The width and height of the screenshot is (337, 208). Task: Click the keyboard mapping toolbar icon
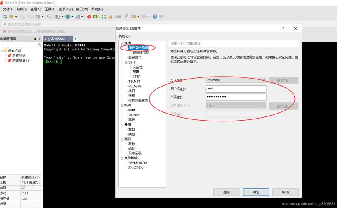pos(118,17)
